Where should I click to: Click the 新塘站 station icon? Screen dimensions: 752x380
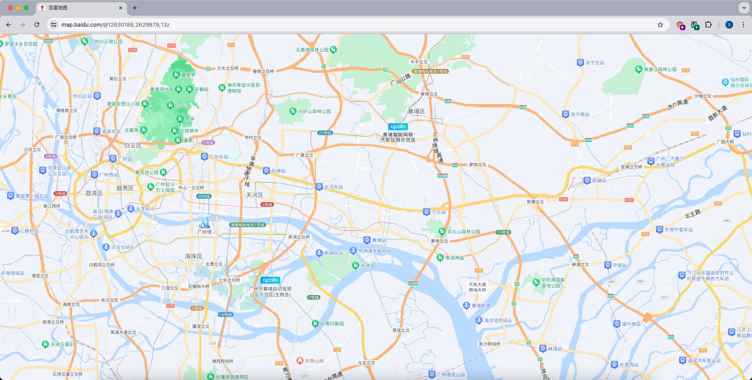click(587, 181)
